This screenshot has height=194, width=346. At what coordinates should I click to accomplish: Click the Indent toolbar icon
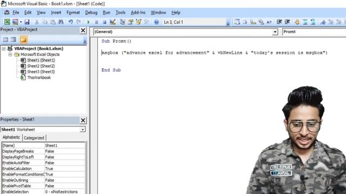[280, 22]
